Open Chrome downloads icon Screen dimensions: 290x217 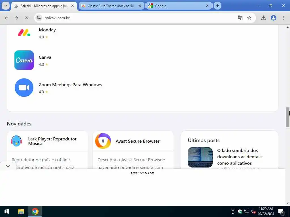263,18
